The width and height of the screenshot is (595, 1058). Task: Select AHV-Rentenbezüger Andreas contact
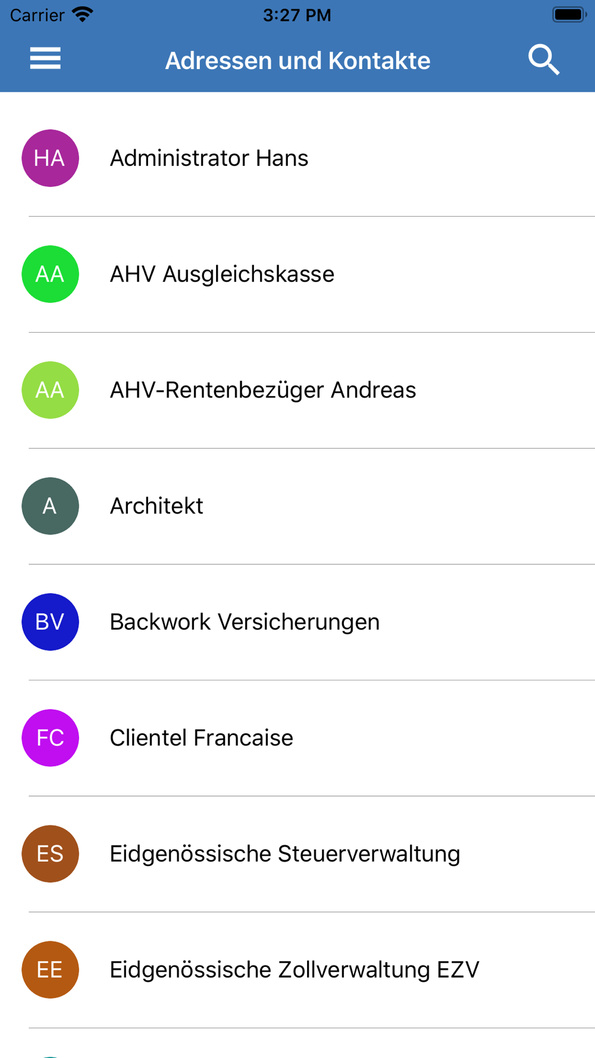click(x=297, y=390)
